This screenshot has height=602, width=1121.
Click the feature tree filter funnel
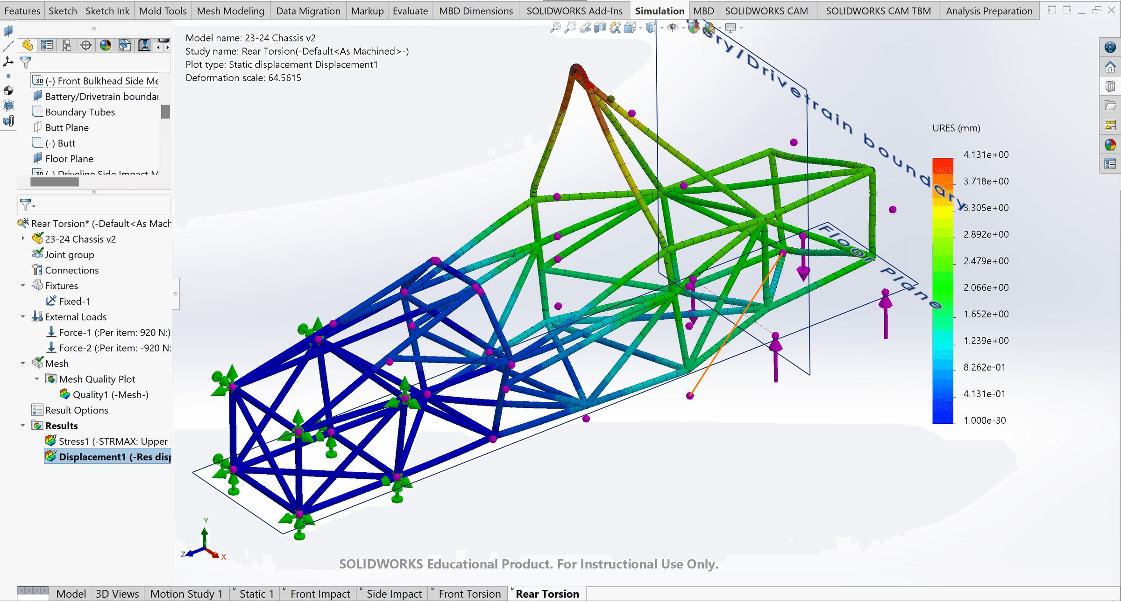(26, 62)
